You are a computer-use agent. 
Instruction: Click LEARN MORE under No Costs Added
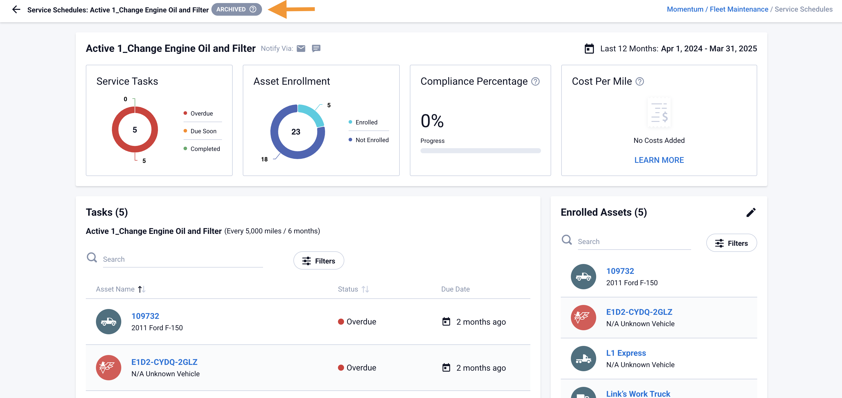pyautogui.click(x=659, y=160)
